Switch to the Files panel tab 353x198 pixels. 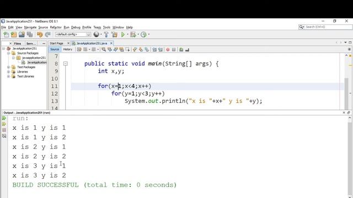pyautogui.click(x=17, y=43)
